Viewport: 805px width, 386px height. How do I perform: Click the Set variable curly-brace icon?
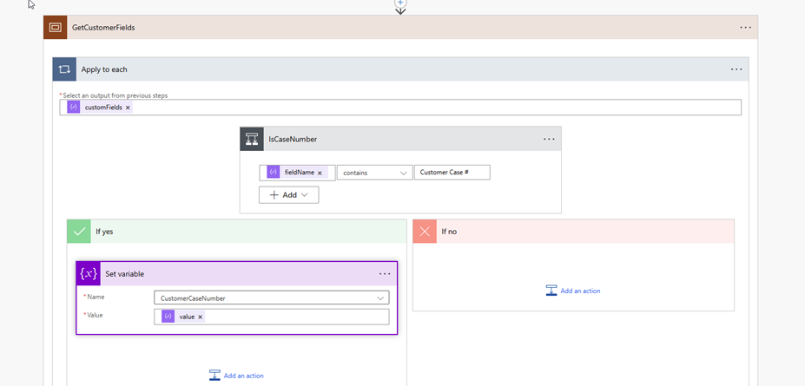point(88,274)
